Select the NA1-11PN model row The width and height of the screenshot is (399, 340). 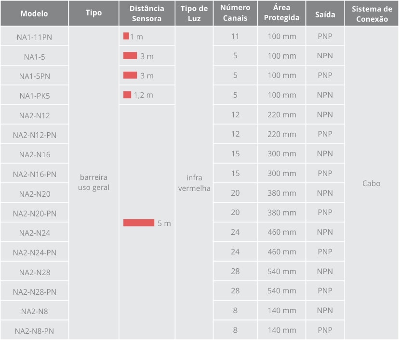(x=34, y=37)
